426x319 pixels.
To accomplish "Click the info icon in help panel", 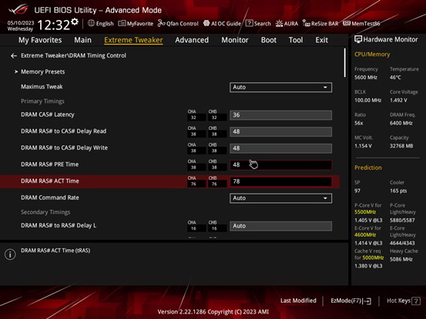I will point(10,254).
